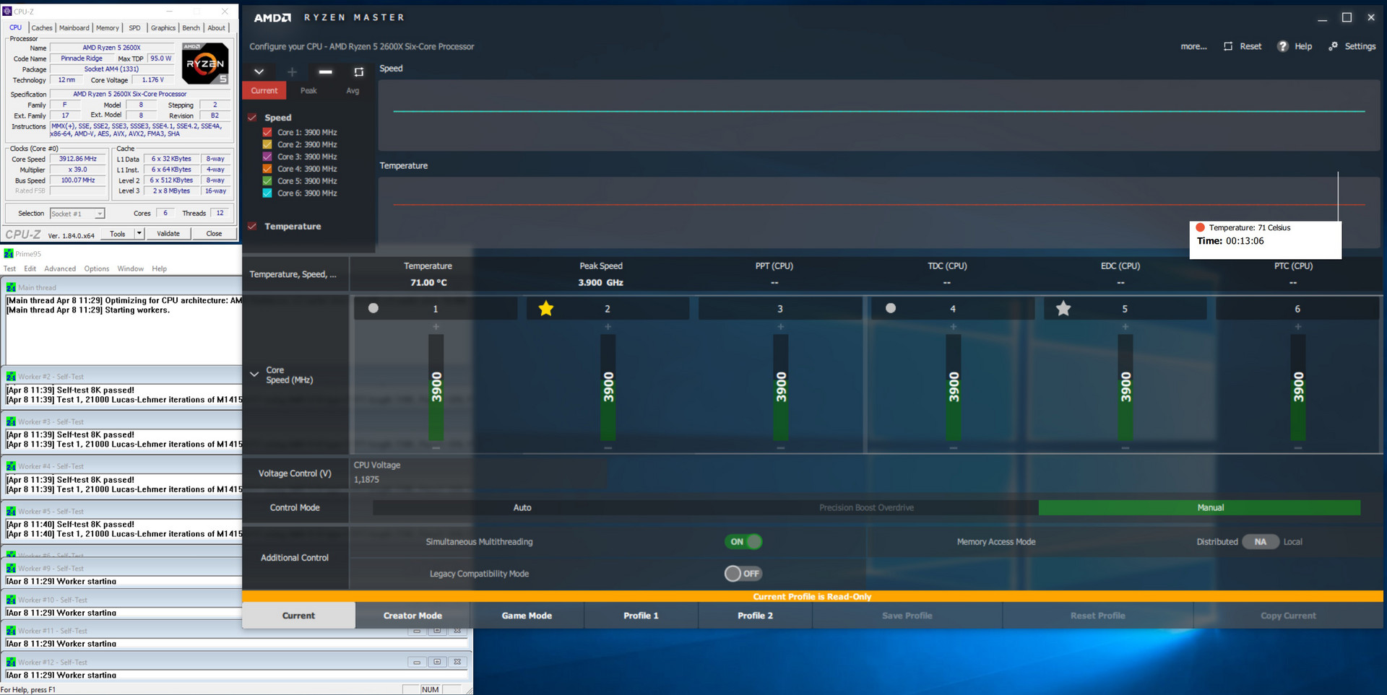Viewport: 1387px width, 695px height.
Task: Decrease core 1 speed with minus
Action: [436, 448]
